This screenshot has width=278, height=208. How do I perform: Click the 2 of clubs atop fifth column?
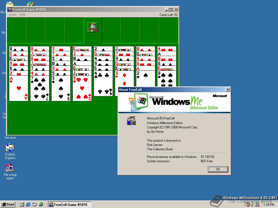103,49
